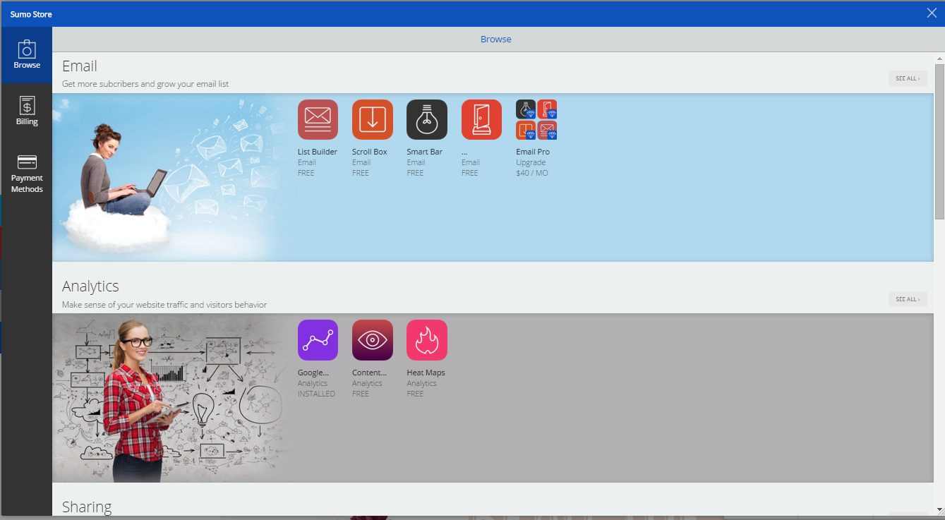Open the Heat Maps flame icon
Viewport: 945px width, 520px height.
(427, 340)
